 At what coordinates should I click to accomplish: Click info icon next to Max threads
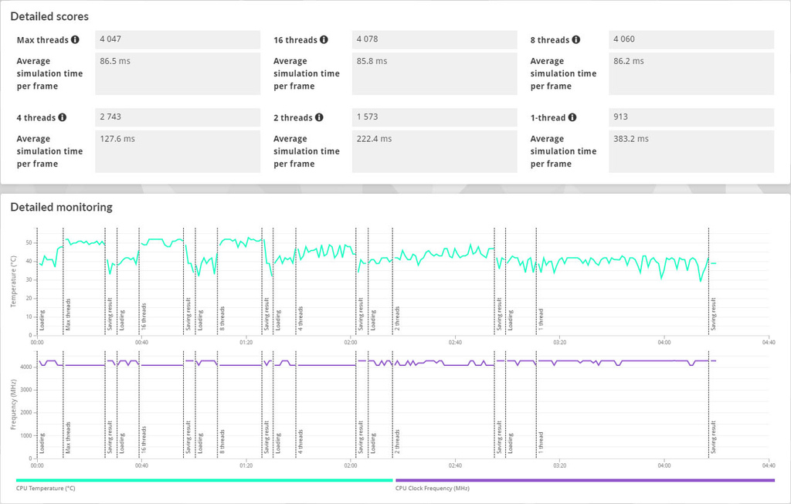pyautogui.click(x=75, y=39)
